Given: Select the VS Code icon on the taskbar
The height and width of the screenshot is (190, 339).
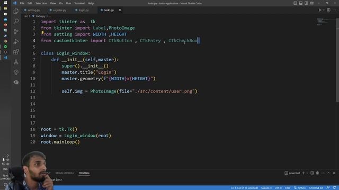Looking at the screenshot, I should (x=5, y=58).
